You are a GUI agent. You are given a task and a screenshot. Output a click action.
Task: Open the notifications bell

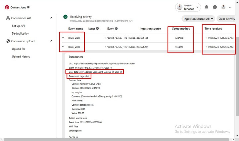click(x=206, y=7)
